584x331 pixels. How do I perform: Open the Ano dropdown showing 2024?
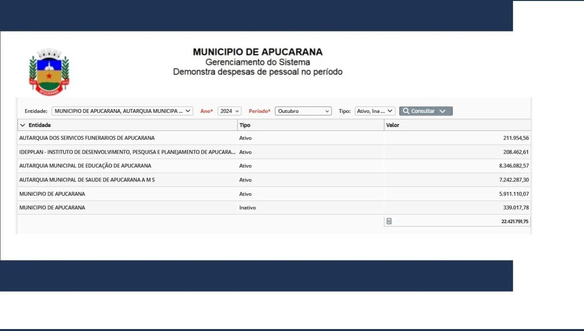click(229, 111)
